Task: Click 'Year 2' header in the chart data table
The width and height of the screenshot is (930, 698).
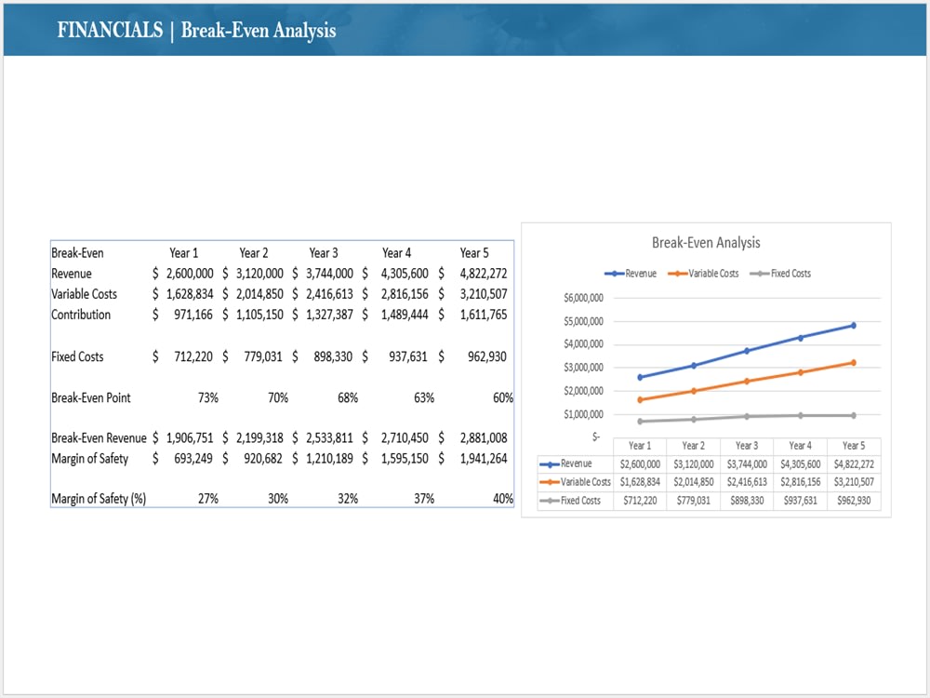Action: pyautogui.click(x=694, y=446)
